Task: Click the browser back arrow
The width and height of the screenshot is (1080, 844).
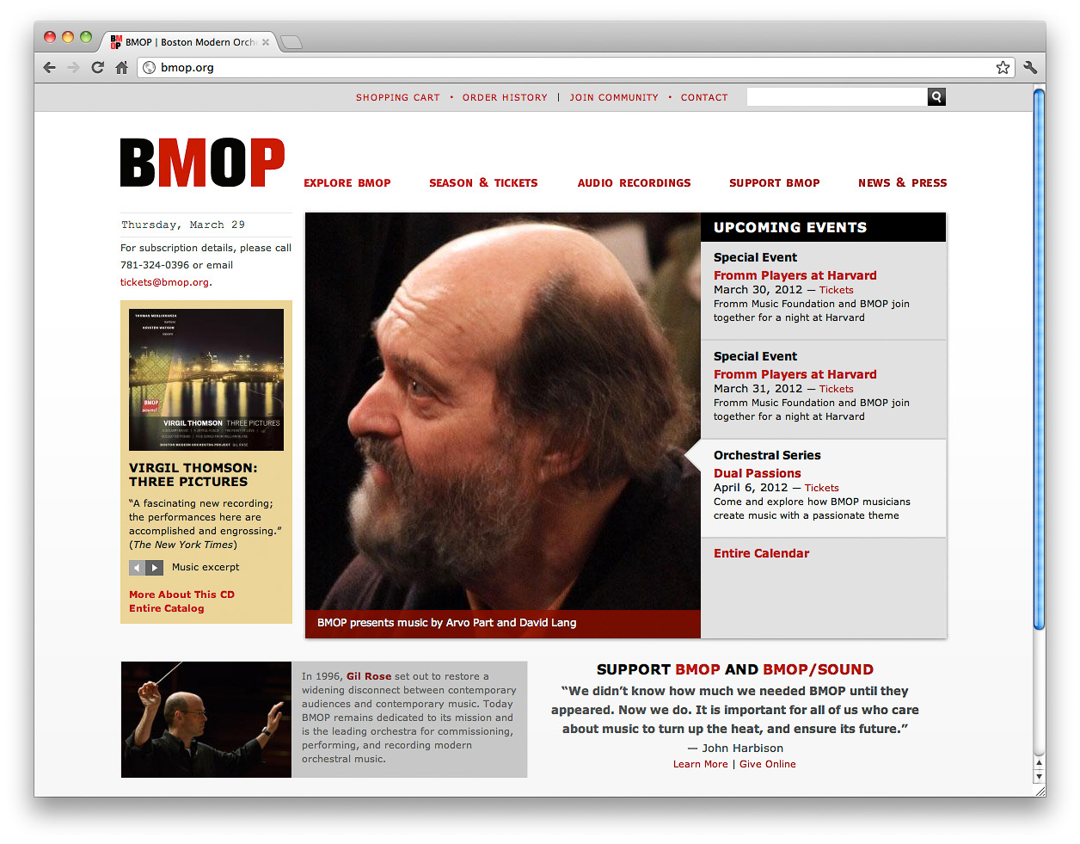Action: pos(50,67)
